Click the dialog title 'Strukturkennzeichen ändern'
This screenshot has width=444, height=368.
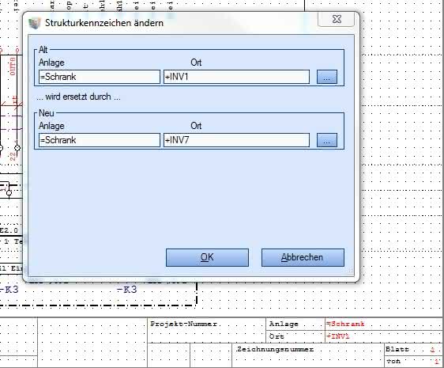(x=104, y=23)
